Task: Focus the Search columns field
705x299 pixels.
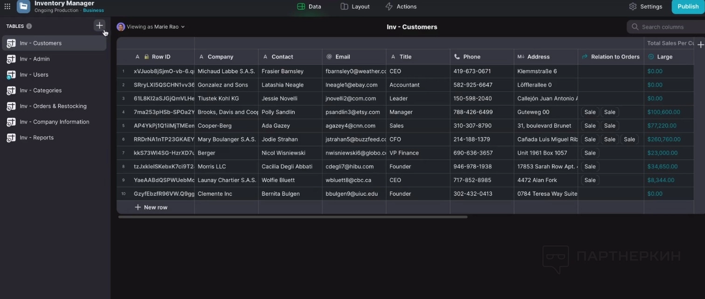Action: pos(667,27)
